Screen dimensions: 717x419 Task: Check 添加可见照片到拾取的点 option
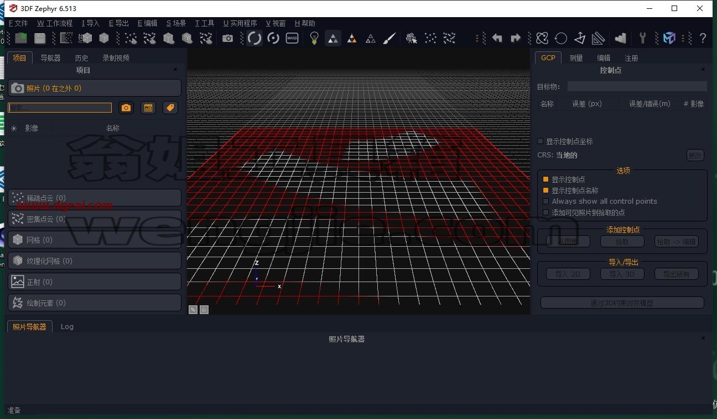click(546, 213)
